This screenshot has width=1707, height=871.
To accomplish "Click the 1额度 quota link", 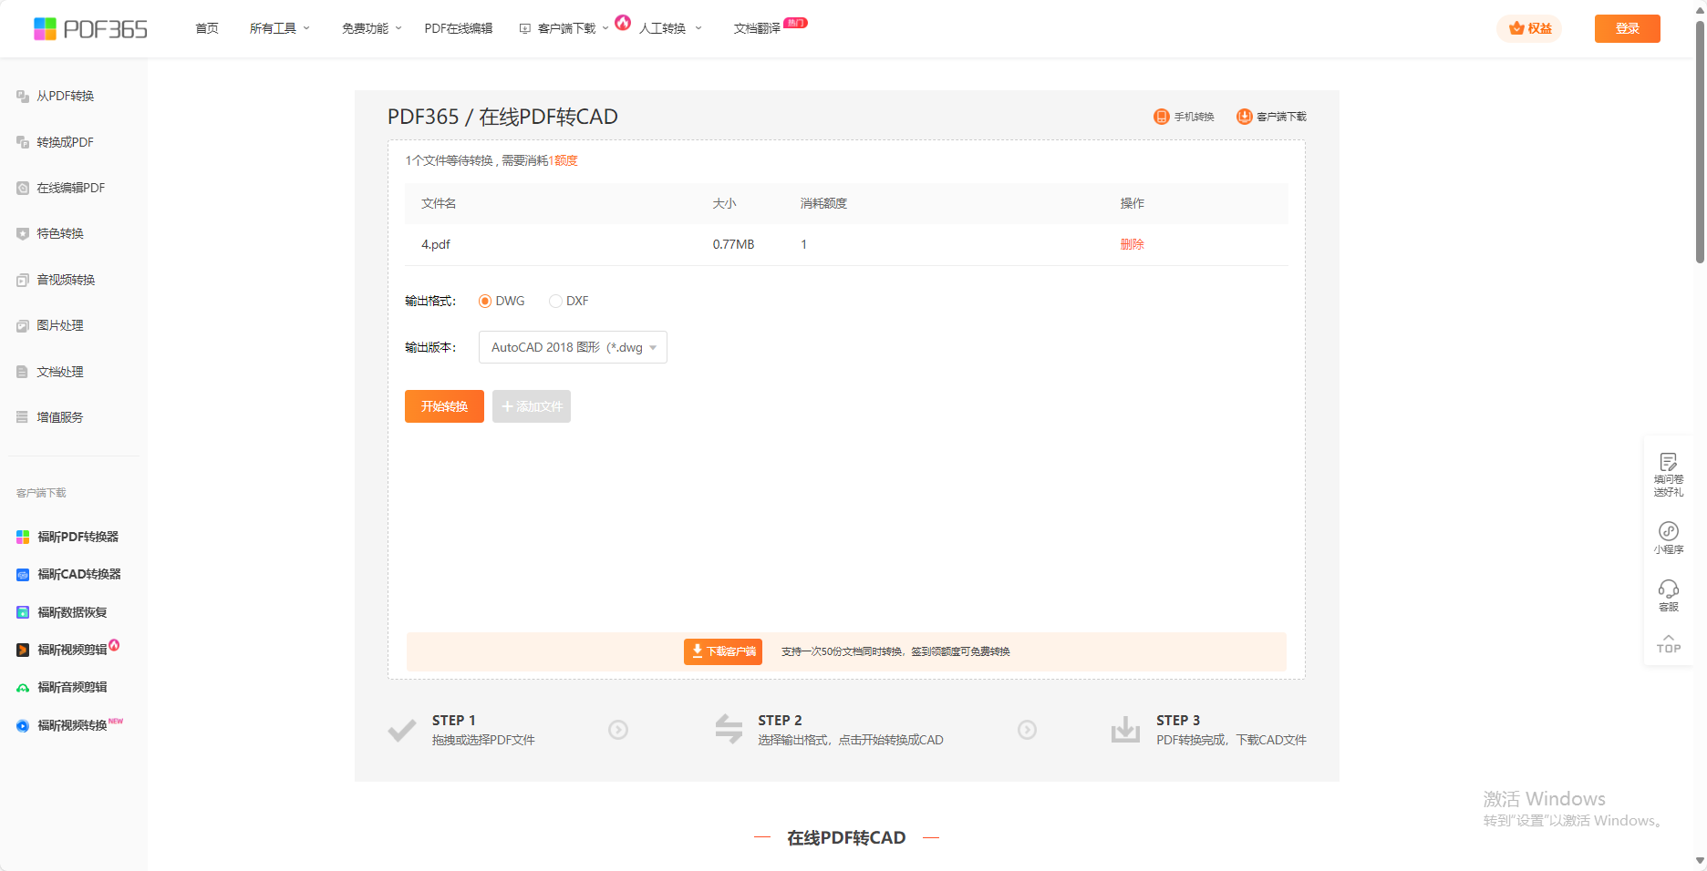I will point(563,160).
